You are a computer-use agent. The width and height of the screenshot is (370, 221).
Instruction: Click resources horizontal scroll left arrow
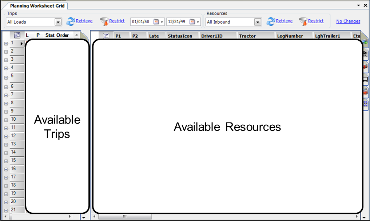94,216
